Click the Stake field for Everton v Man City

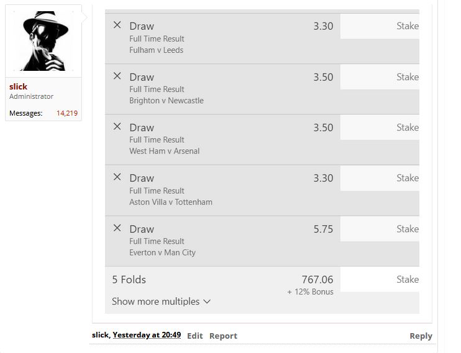380,229
